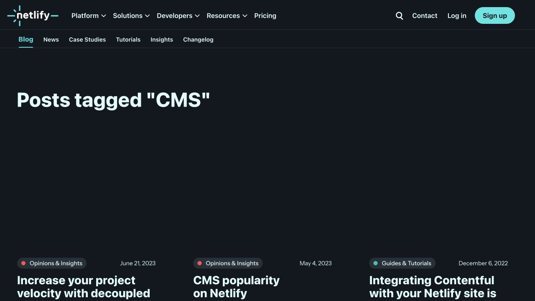Switch to the Tutorials tab
Image resolution: width=535 pixels, height=301 pixels.
[x=128, y=40]
